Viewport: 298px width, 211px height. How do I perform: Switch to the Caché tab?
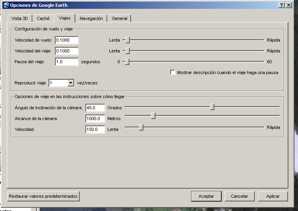43,18
